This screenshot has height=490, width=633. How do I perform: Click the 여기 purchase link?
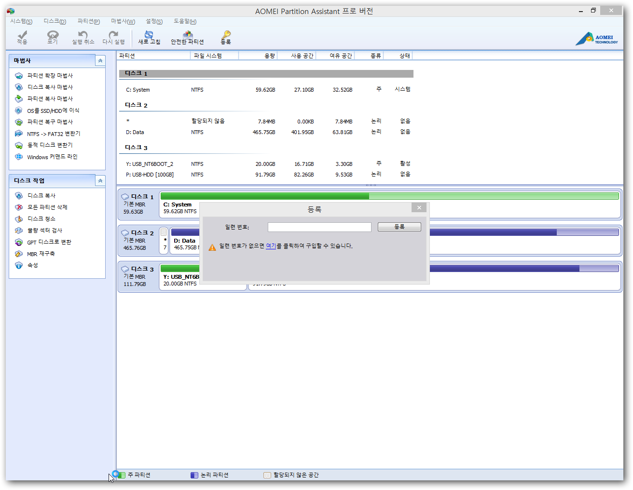click(271, 246)
